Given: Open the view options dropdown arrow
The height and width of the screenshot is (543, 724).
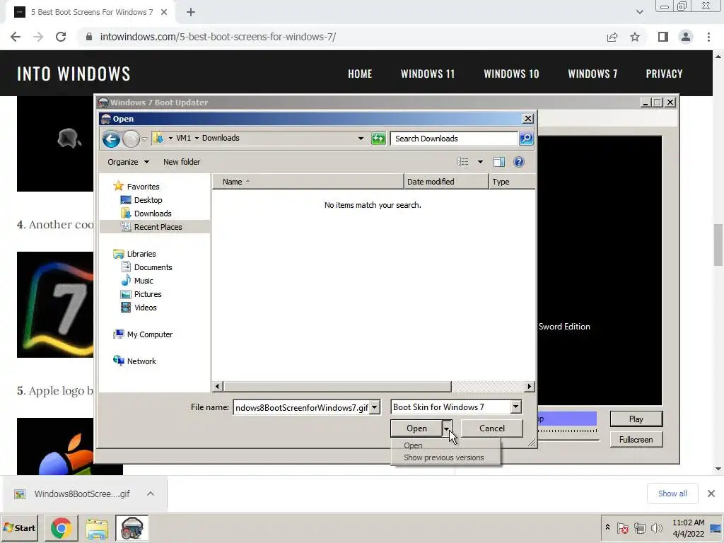Looking at the screenshot, I should pyautogui.click(x=480, y=162).
